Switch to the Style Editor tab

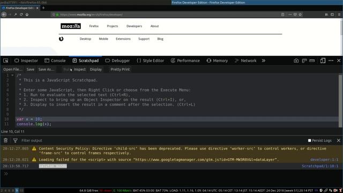point(150,61)
